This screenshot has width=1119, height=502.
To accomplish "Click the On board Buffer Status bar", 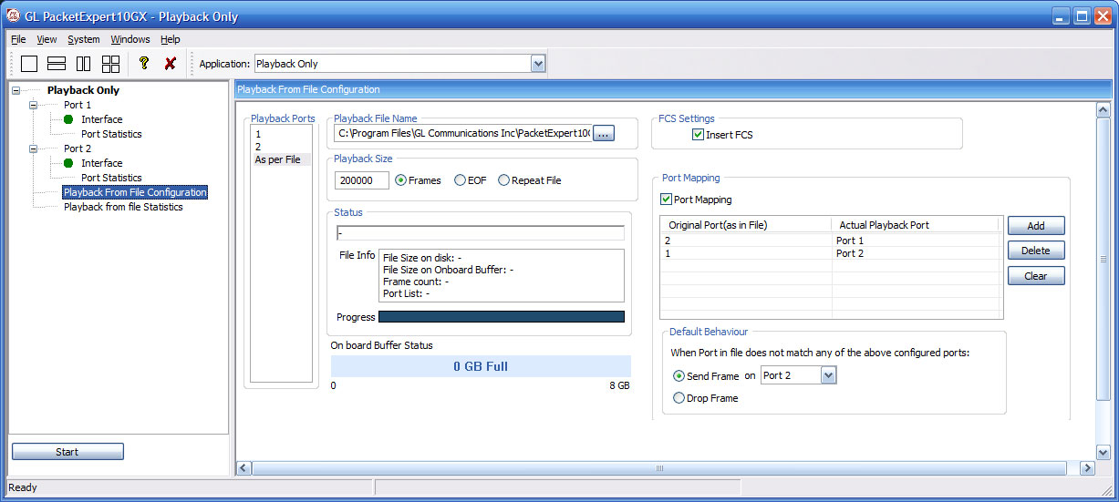I will coord(481,366).
